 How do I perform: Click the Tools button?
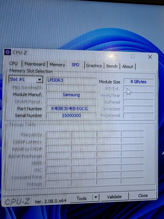pos(81,198)
